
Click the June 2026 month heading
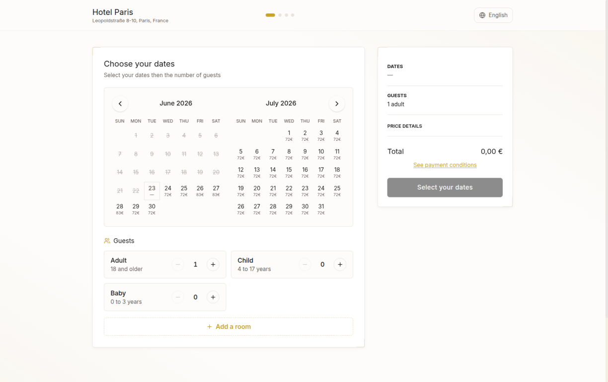click(x=176, y=103)
